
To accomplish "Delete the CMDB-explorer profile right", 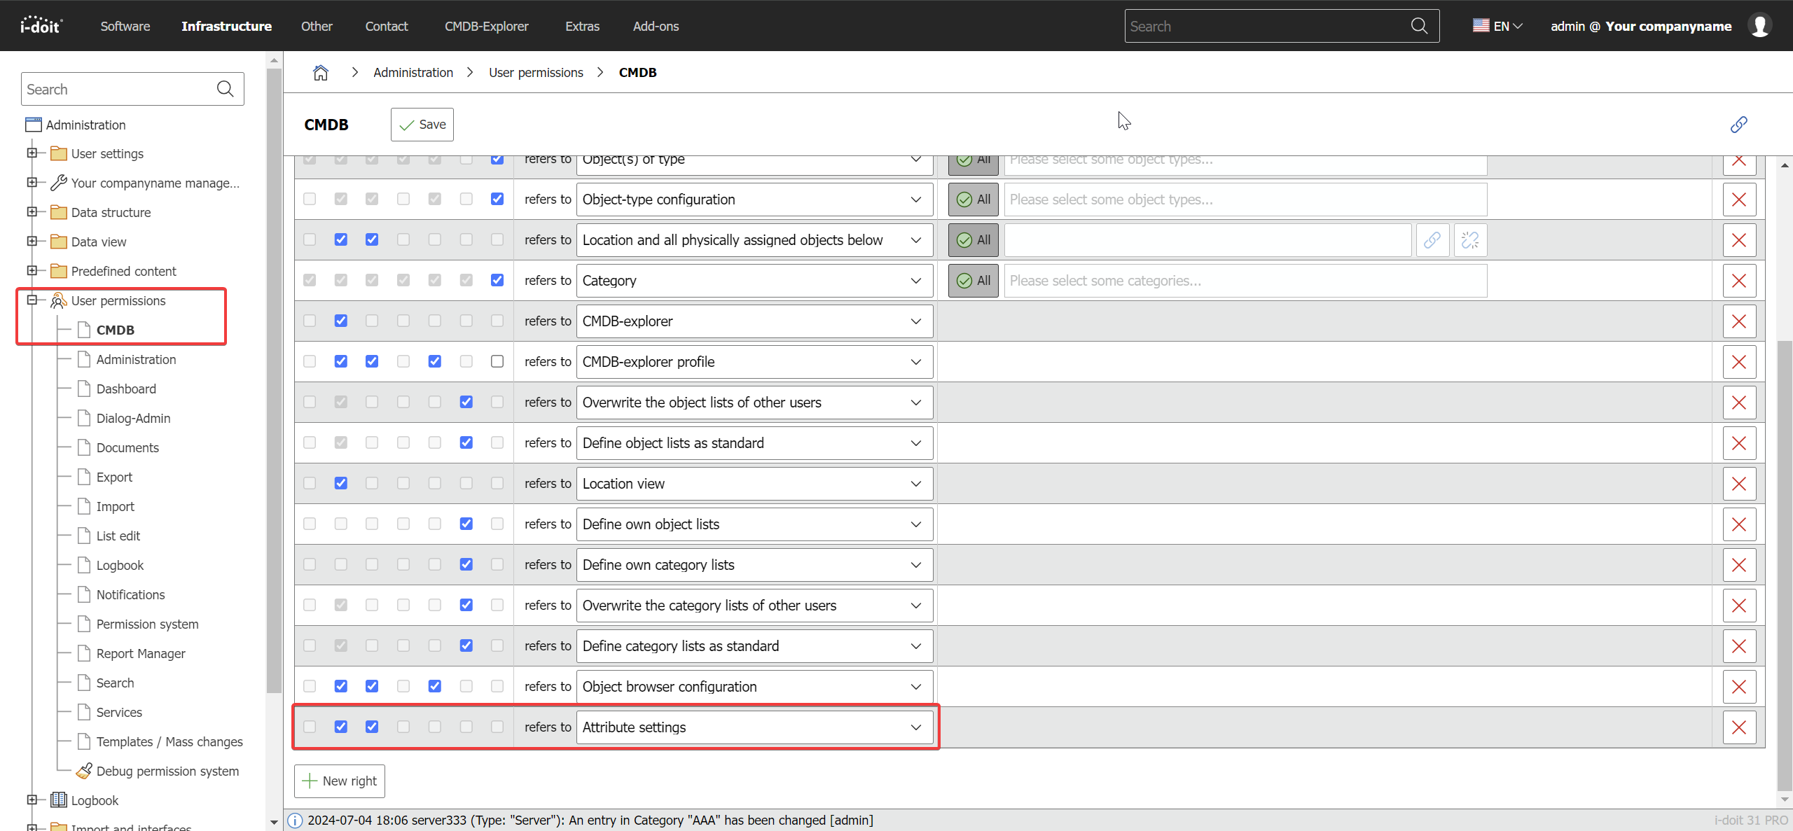I will [1739, 362].
